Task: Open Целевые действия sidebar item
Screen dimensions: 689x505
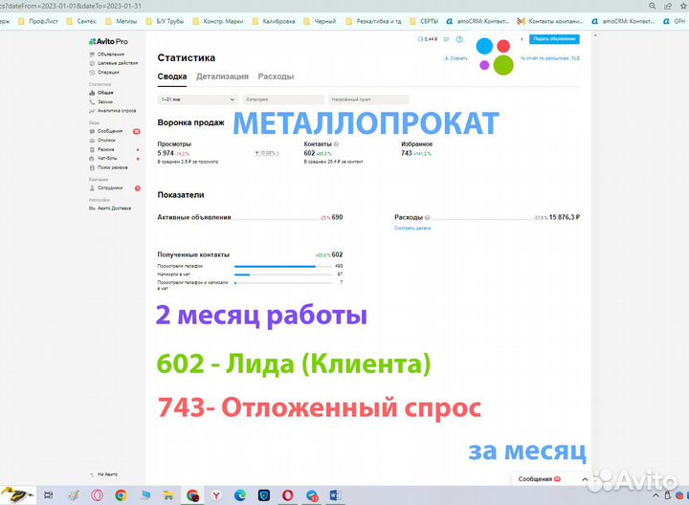Action: (x=113, y=63)
